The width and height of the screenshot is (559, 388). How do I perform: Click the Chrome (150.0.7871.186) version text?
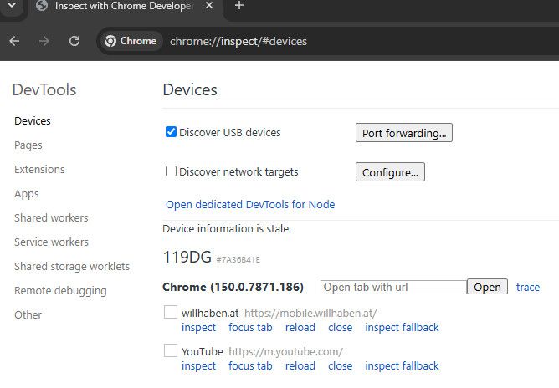click(233, 287)
